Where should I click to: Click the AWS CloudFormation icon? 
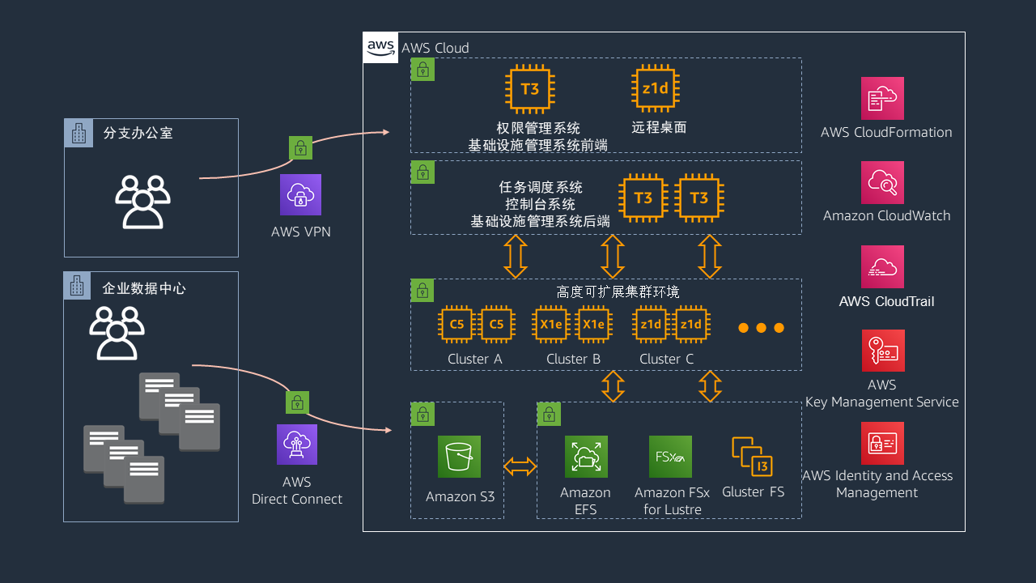(882, 98)
